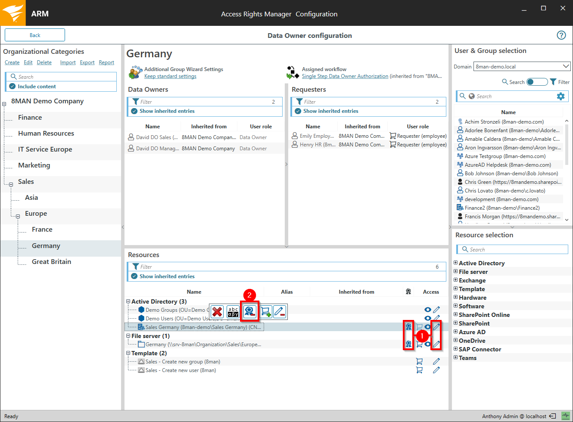Click the Back button
The height and width of the screenshot is (422, 573).
tap(35, 35)
